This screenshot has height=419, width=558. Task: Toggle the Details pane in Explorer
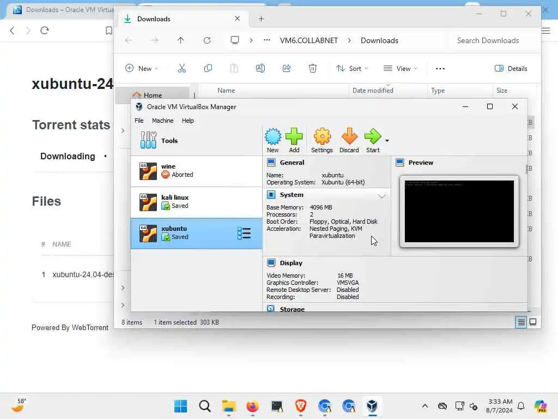point(511,68)
